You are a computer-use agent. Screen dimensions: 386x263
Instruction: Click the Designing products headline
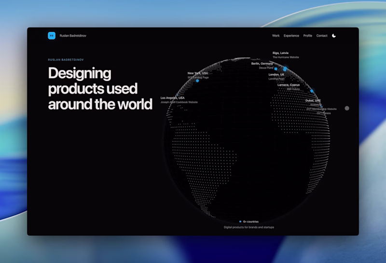(100, 89)
